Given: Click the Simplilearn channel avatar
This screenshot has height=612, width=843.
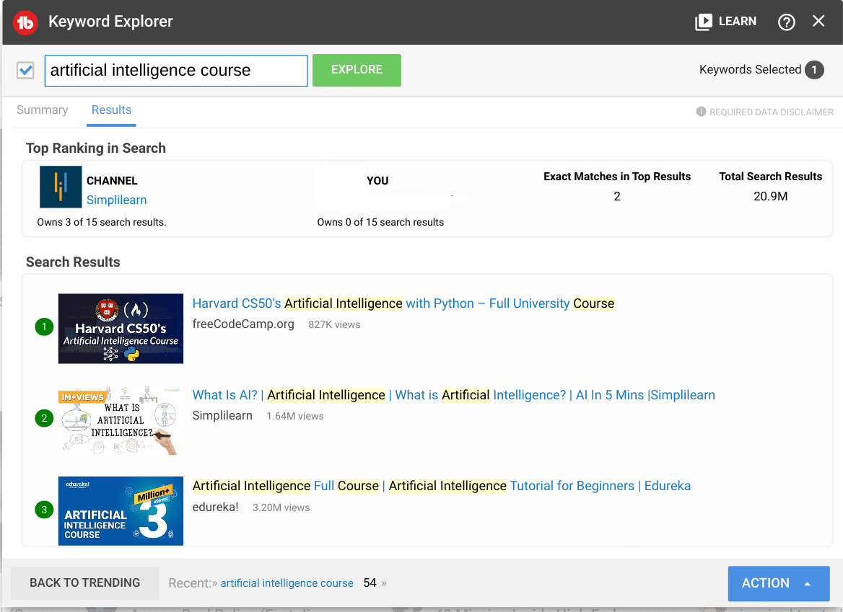Looking at the screenshot, I should tap(61, 187).
